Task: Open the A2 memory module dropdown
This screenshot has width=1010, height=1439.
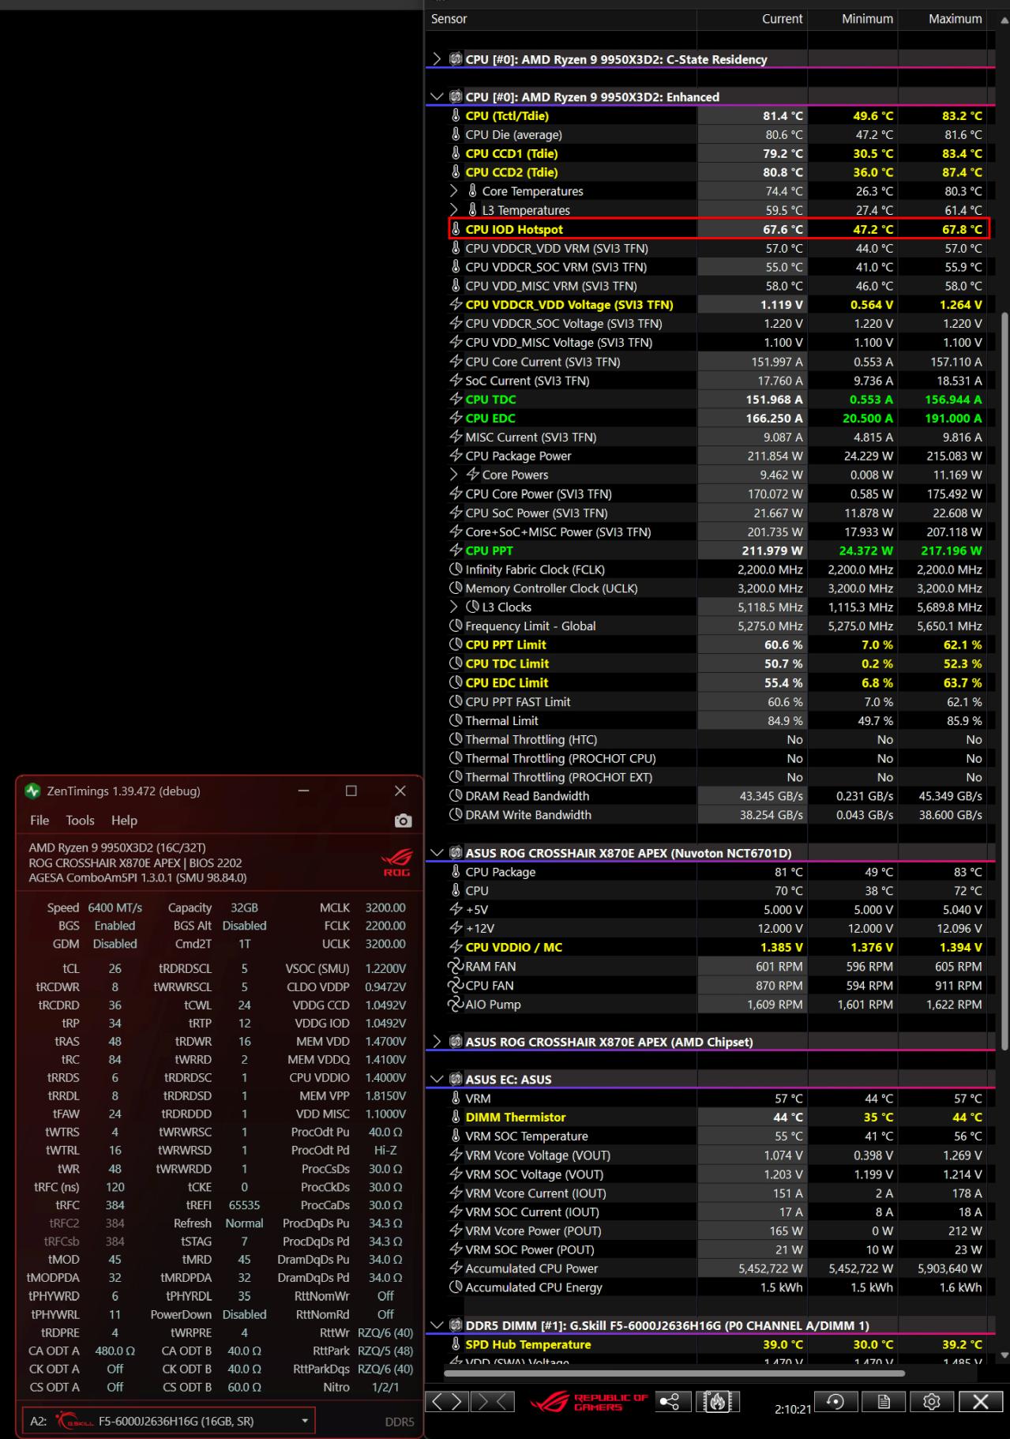Action: coord(168,1421)
